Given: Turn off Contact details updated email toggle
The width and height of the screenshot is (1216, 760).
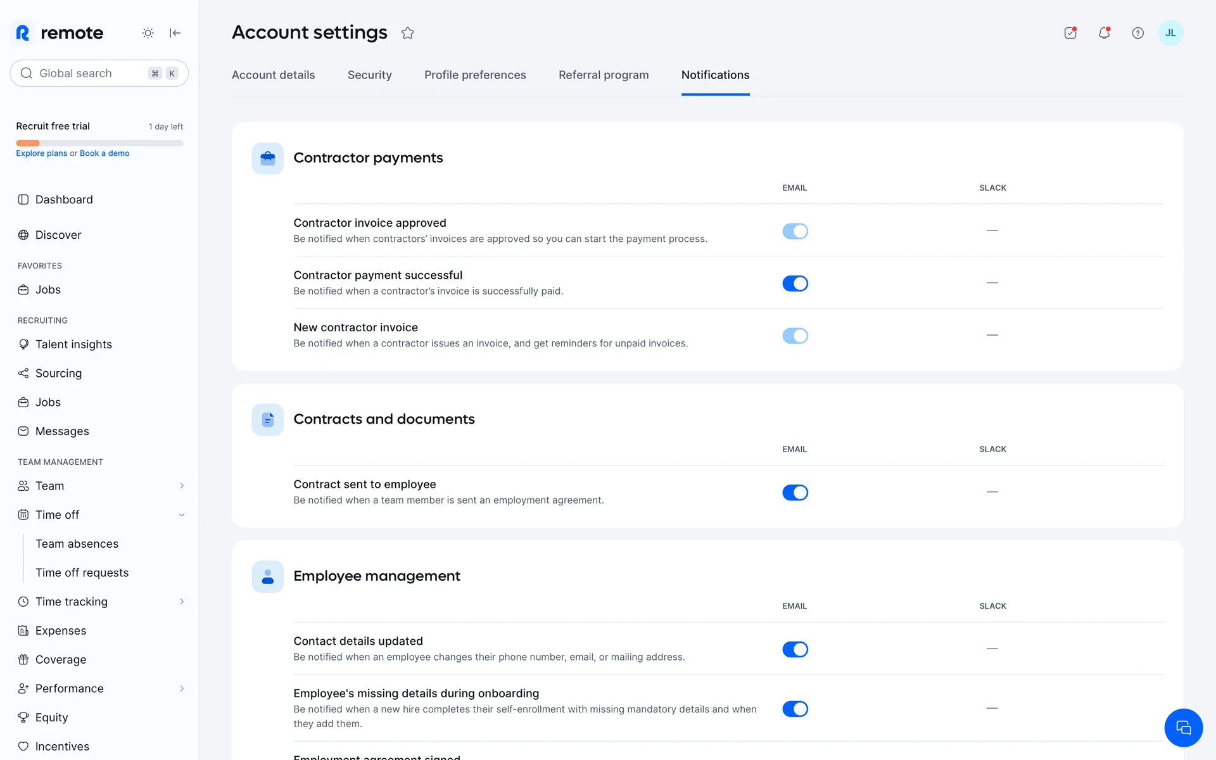Looking at the screenshot, I should [x=795, y=649].
